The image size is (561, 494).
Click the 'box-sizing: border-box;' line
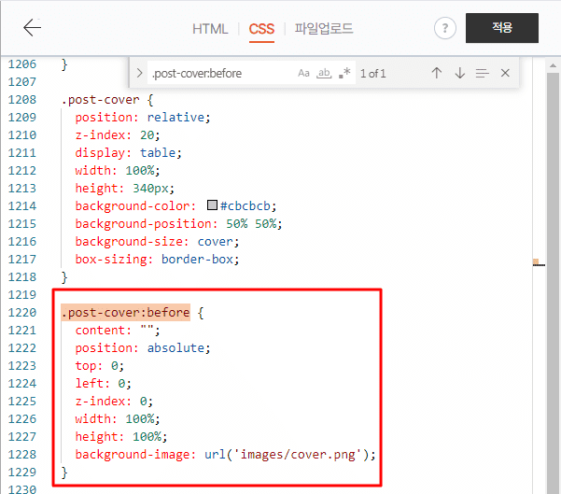157,260
